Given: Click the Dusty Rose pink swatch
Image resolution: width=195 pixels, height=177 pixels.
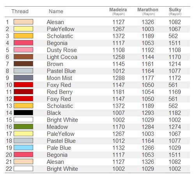Looking at the screenshot, I should [23, 50].
